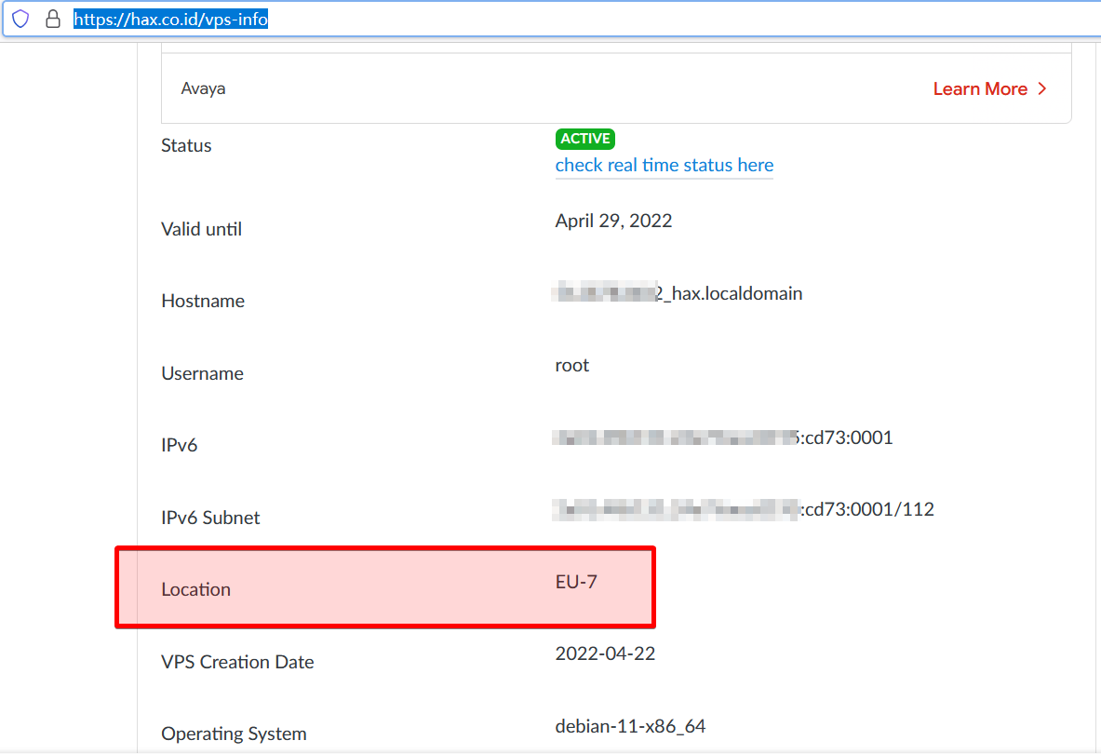Open site info via padlock icon
This screenshot has width=1101, height=754.
point(53,20)
